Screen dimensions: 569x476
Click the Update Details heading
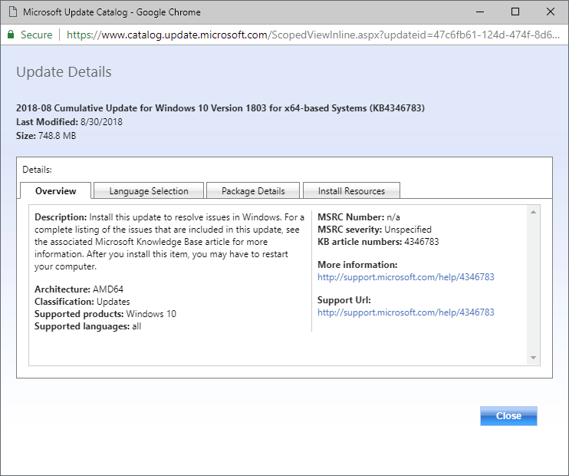coord(64,71)
